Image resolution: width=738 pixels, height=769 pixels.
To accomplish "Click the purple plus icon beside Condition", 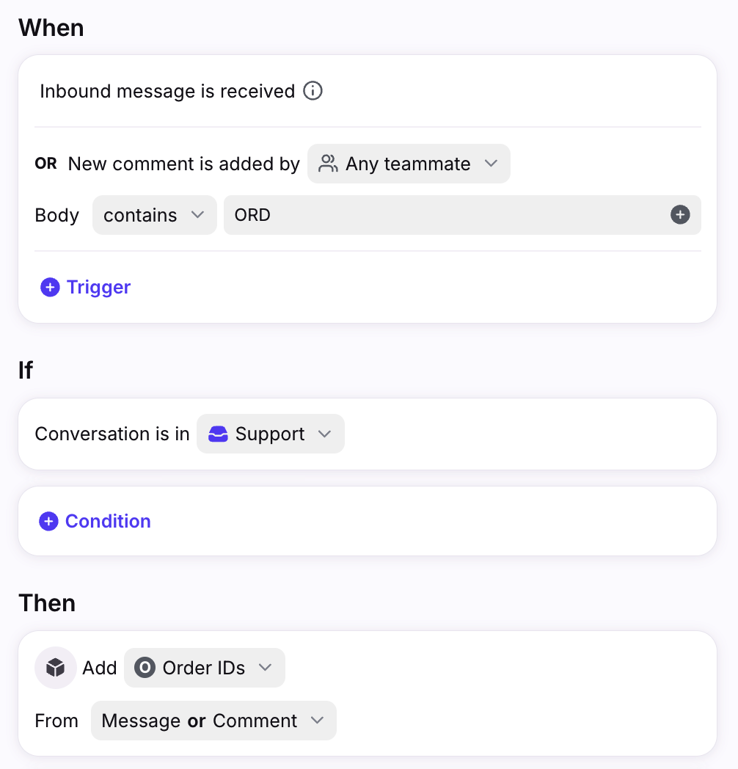I will click(x=48, y=521).
